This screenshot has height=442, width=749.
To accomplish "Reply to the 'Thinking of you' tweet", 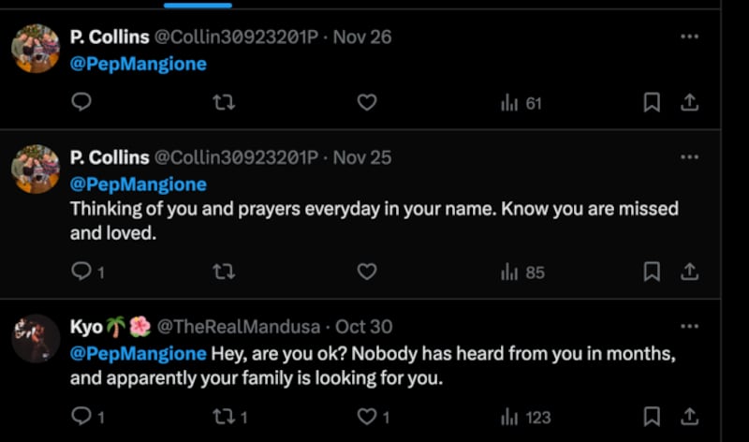I will pos(81,272).
